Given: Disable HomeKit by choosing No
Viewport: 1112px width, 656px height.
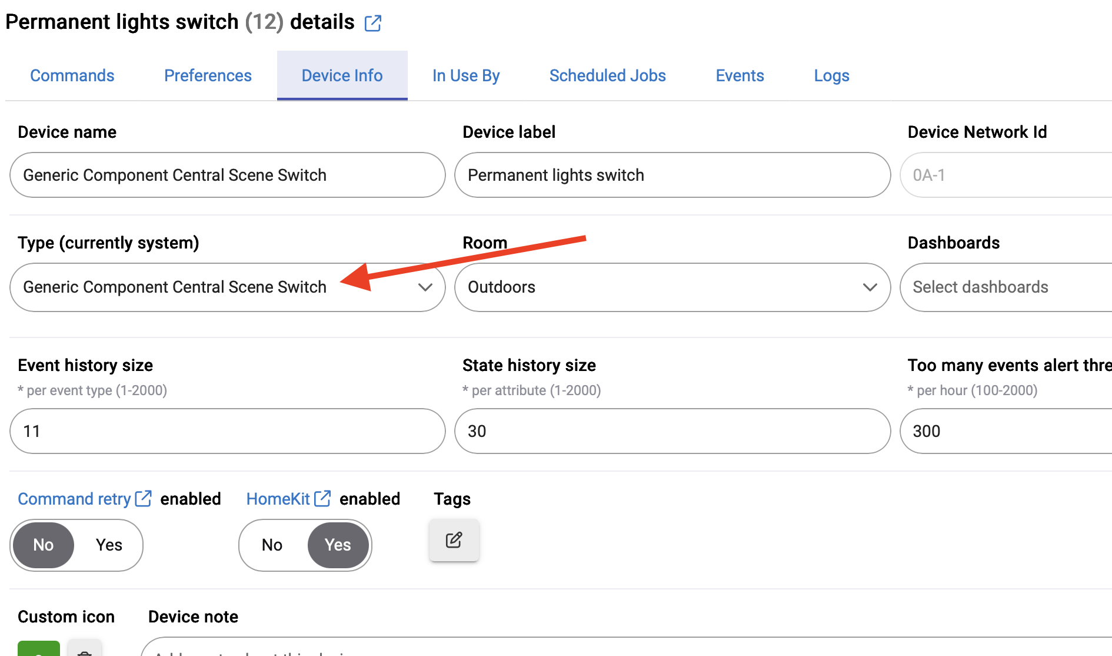Looking at the screenshot, I should [272, 545].
